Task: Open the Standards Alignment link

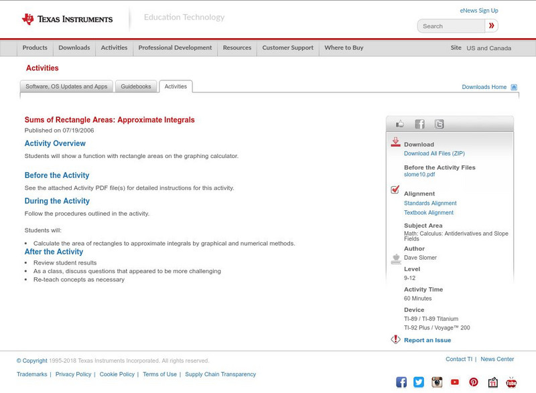Action: coord(430,203)
